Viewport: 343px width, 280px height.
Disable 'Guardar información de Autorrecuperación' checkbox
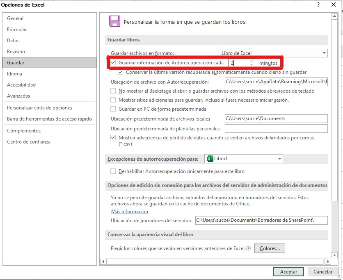pos(113,62)
